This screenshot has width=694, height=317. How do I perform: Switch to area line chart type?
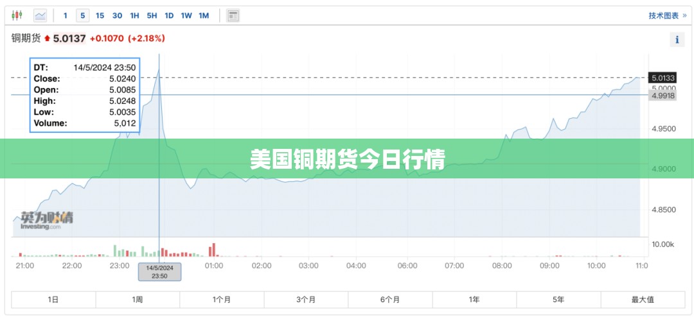click(40, 15)
